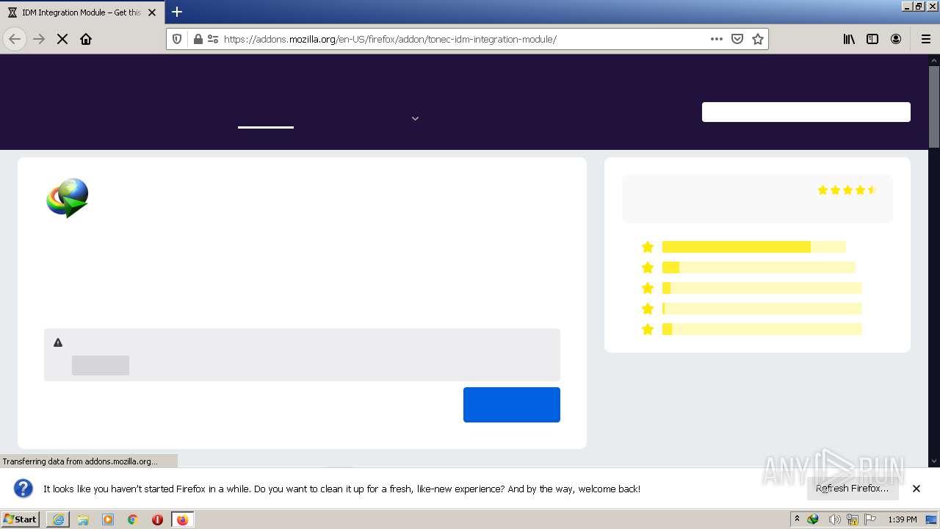Image resolution: width=940 pixels, height=529 pixels.
Task: Click the Refresh Firefox button
Action: click(853, 489)
